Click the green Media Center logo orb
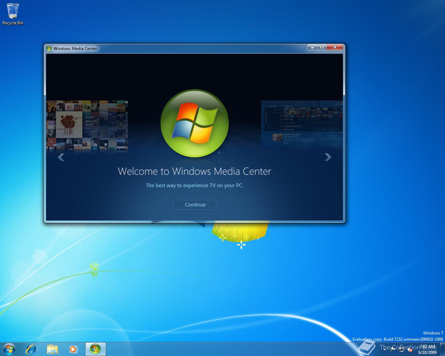This screenshot has height=356, width=445. tap(195, 123)
